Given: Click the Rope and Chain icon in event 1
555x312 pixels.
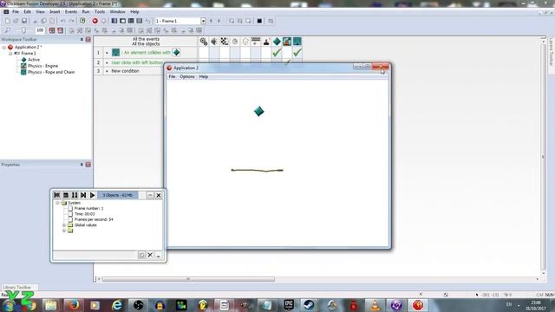Looking at the screenshot, I should pos(115,52).
